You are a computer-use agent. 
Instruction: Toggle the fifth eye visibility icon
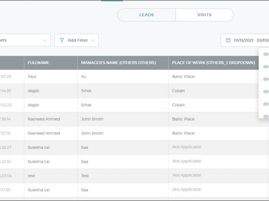(265, 104)
